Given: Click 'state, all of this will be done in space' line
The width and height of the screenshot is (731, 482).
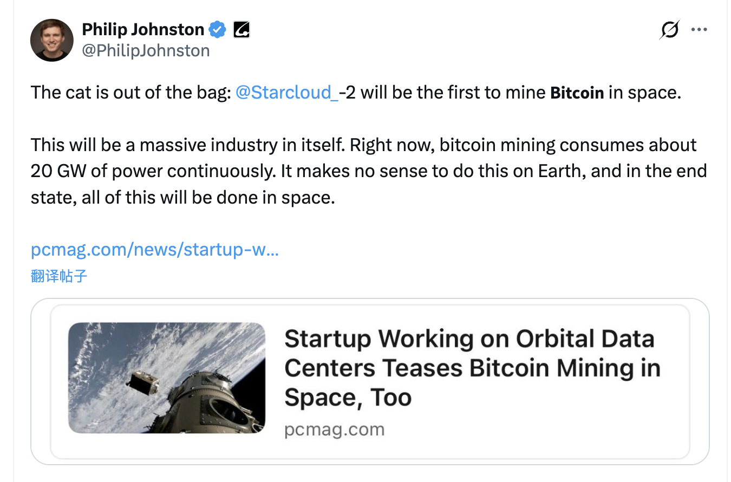Looking at the screenshot, I should coord(183,198).
